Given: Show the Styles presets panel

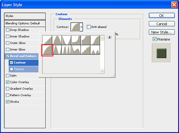Looking at the screenshot, I should [25, 16].
